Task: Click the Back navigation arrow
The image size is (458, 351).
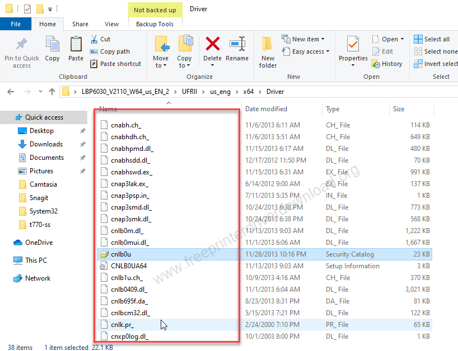Action: 11,92
